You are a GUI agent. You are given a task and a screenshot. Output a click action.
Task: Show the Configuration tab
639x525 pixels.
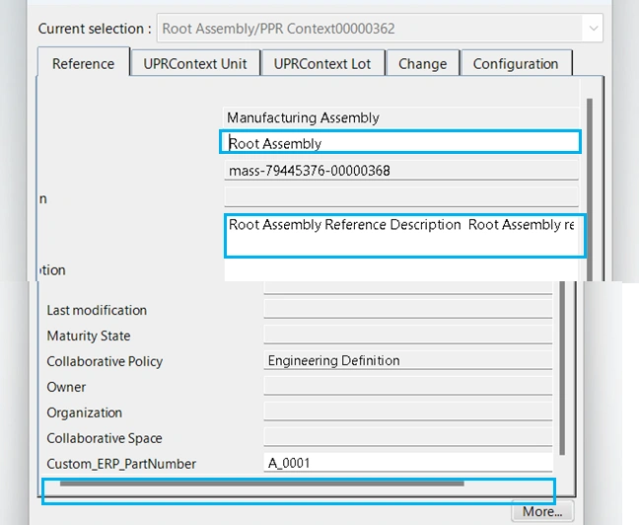pos(515,64)
